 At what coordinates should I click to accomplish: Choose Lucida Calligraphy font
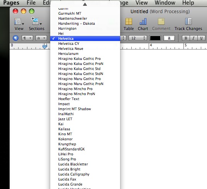point(85,174)
